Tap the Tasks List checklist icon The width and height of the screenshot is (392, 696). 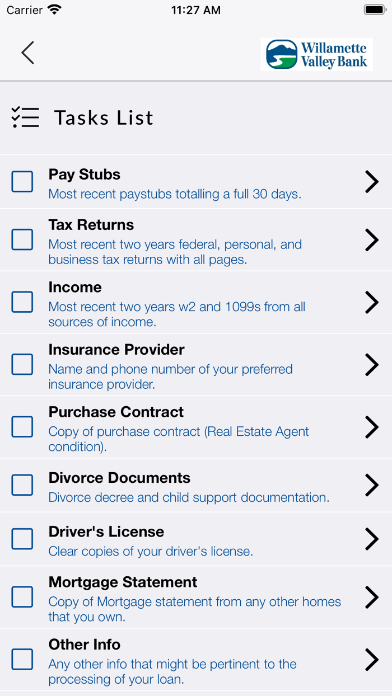click(25, 117)
